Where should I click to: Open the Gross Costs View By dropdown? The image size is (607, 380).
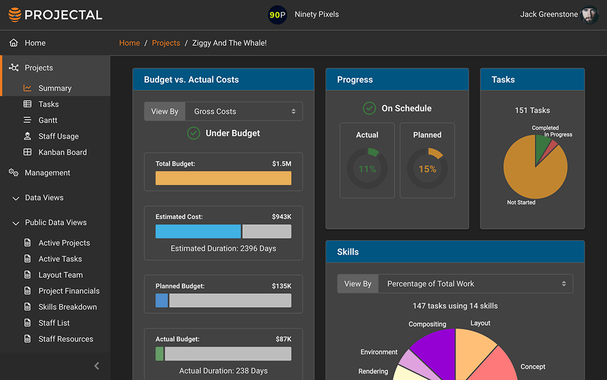coord(244,112)
